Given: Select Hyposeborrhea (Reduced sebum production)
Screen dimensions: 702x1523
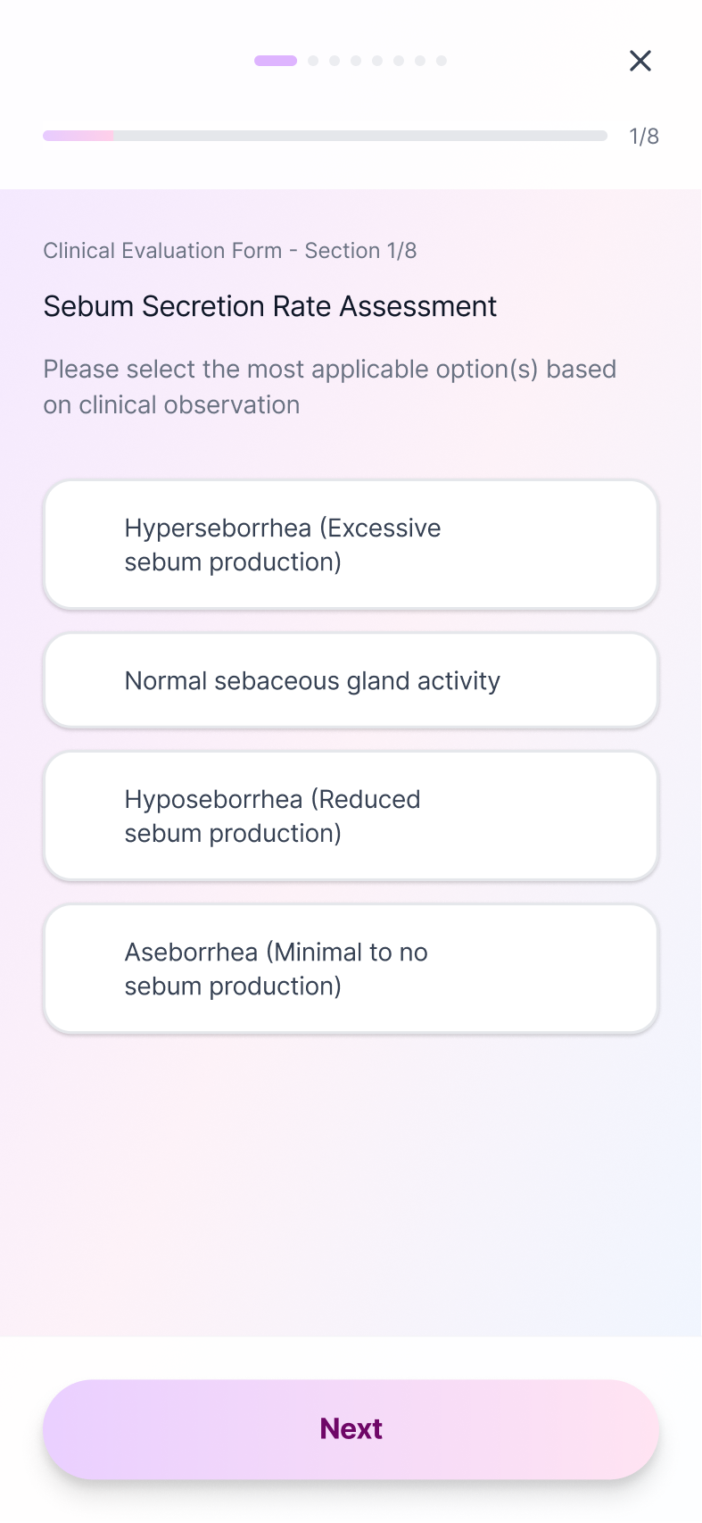Looking at the screenshot, I should (x=351, y=816).
